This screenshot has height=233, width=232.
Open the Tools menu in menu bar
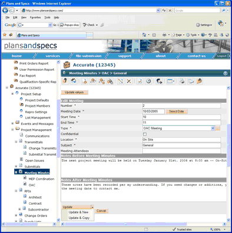tap(47, 18)
